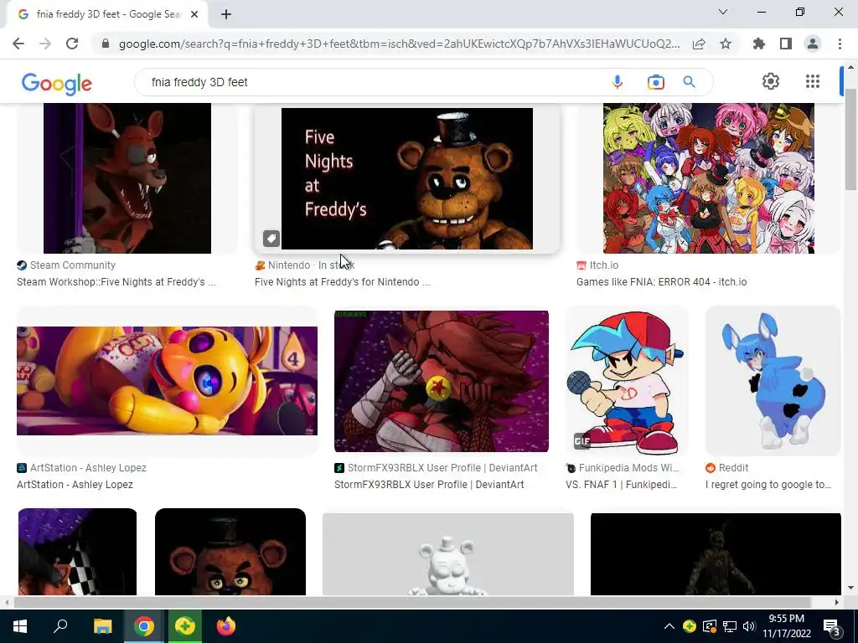
Task: Open the Extensions puzzle icon
Action: pyautogui.click(x=759, y=44)
